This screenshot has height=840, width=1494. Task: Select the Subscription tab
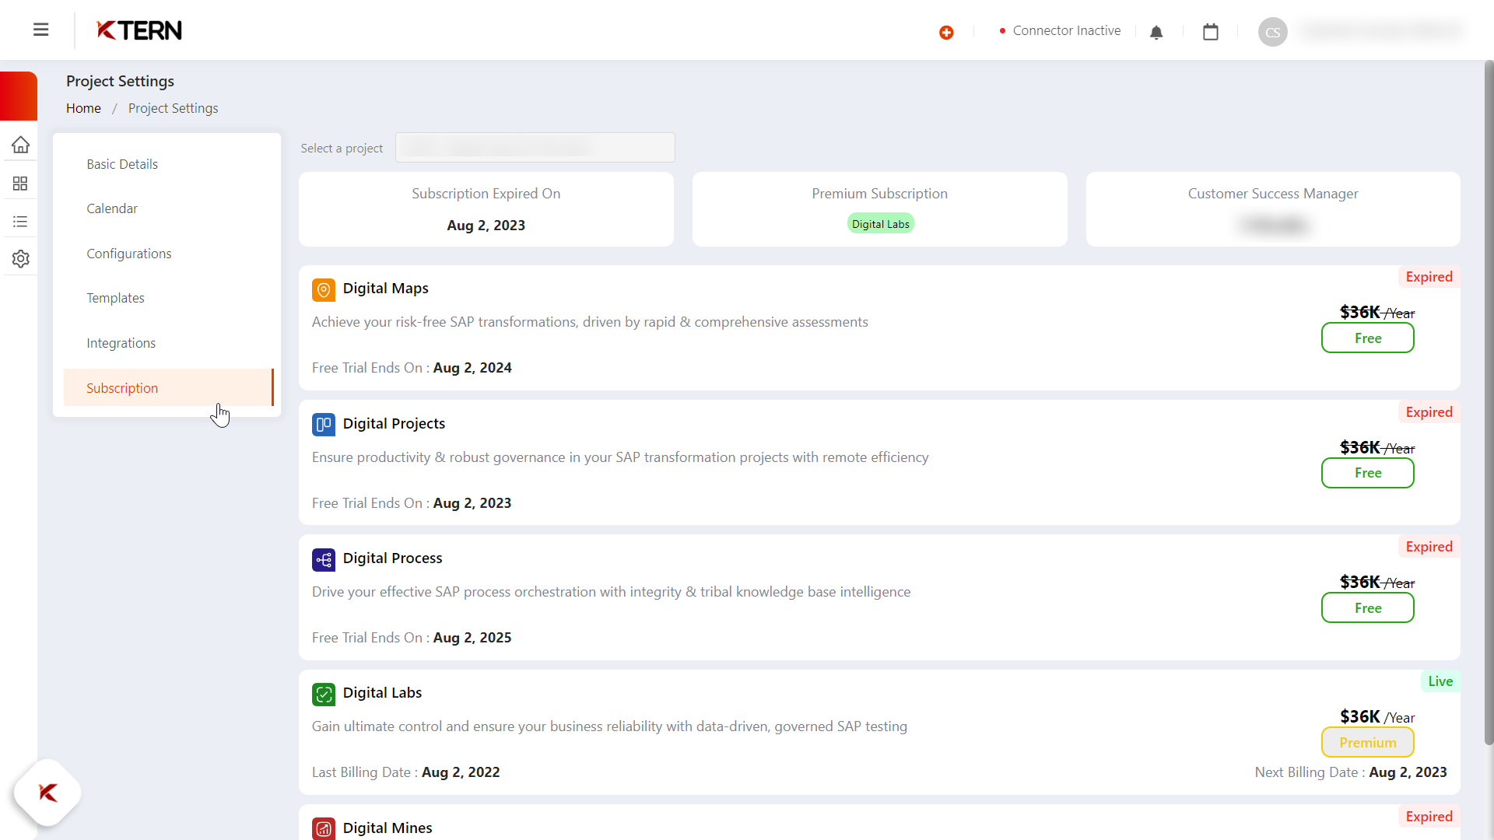(x=168, y=387)
